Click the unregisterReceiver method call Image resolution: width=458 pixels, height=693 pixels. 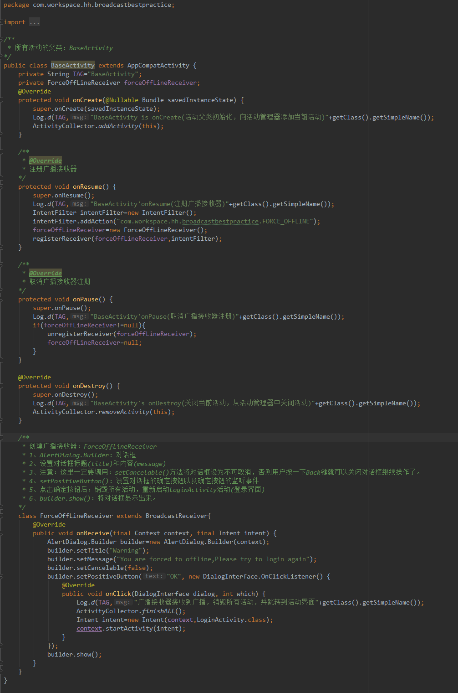point(80,334)
